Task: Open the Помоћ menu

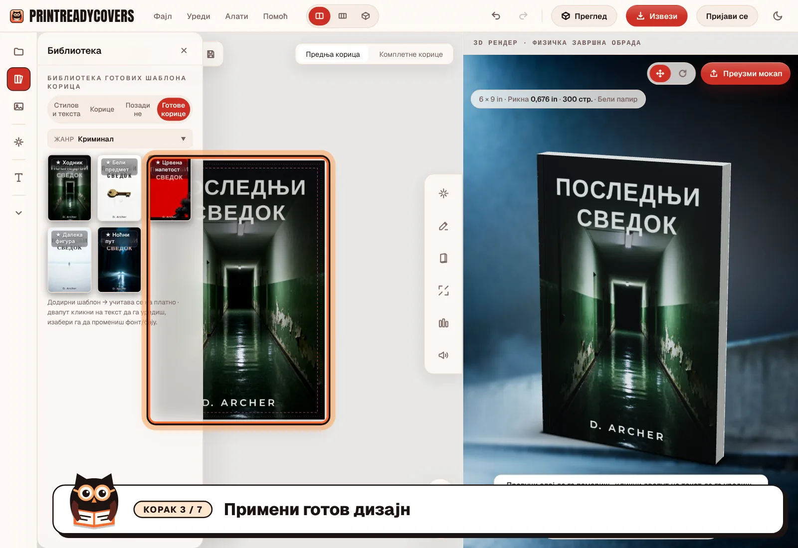Action: pos(275,16)
